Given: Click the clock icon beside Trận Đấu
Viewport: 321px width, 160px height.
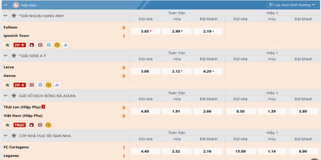Looking at the screenshot, I should [x=16, y=5].
